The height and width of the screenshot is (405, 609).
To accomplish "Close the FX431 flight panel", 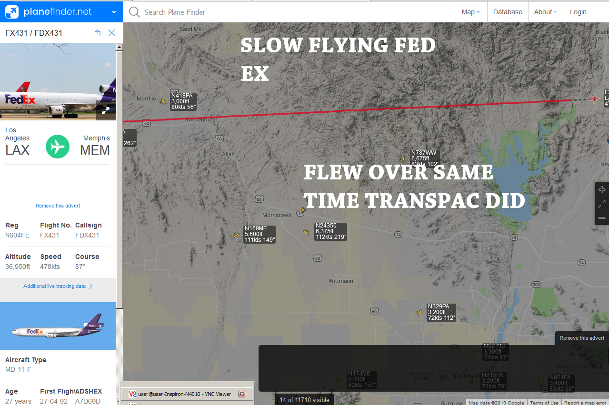I will click(x=111, y=33).
